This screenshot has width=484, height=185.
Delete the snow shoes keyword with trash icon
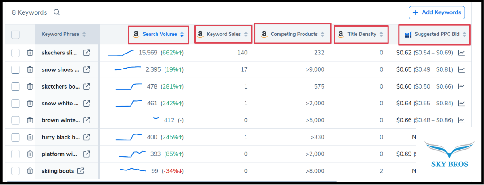pyautogui.click(x=30, y=70)
